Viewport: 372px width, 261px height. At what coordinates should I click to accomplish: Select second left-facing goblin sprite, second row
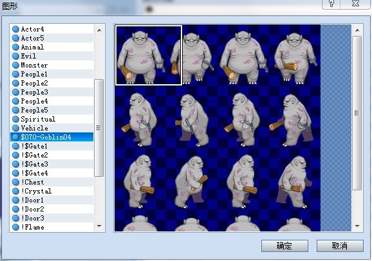coord(192,120)
